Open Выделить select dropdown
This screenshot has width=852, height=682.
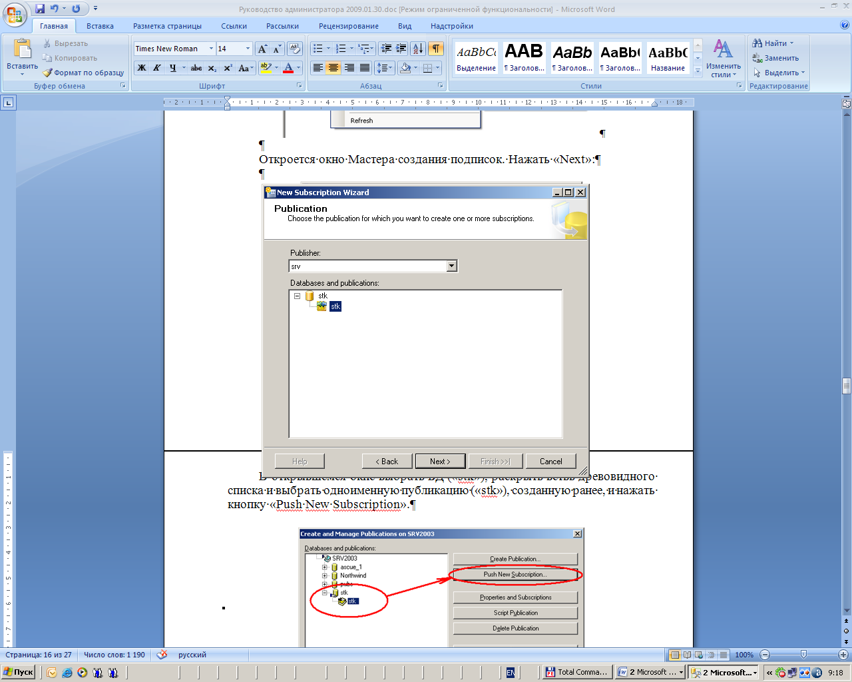point(779,73)
